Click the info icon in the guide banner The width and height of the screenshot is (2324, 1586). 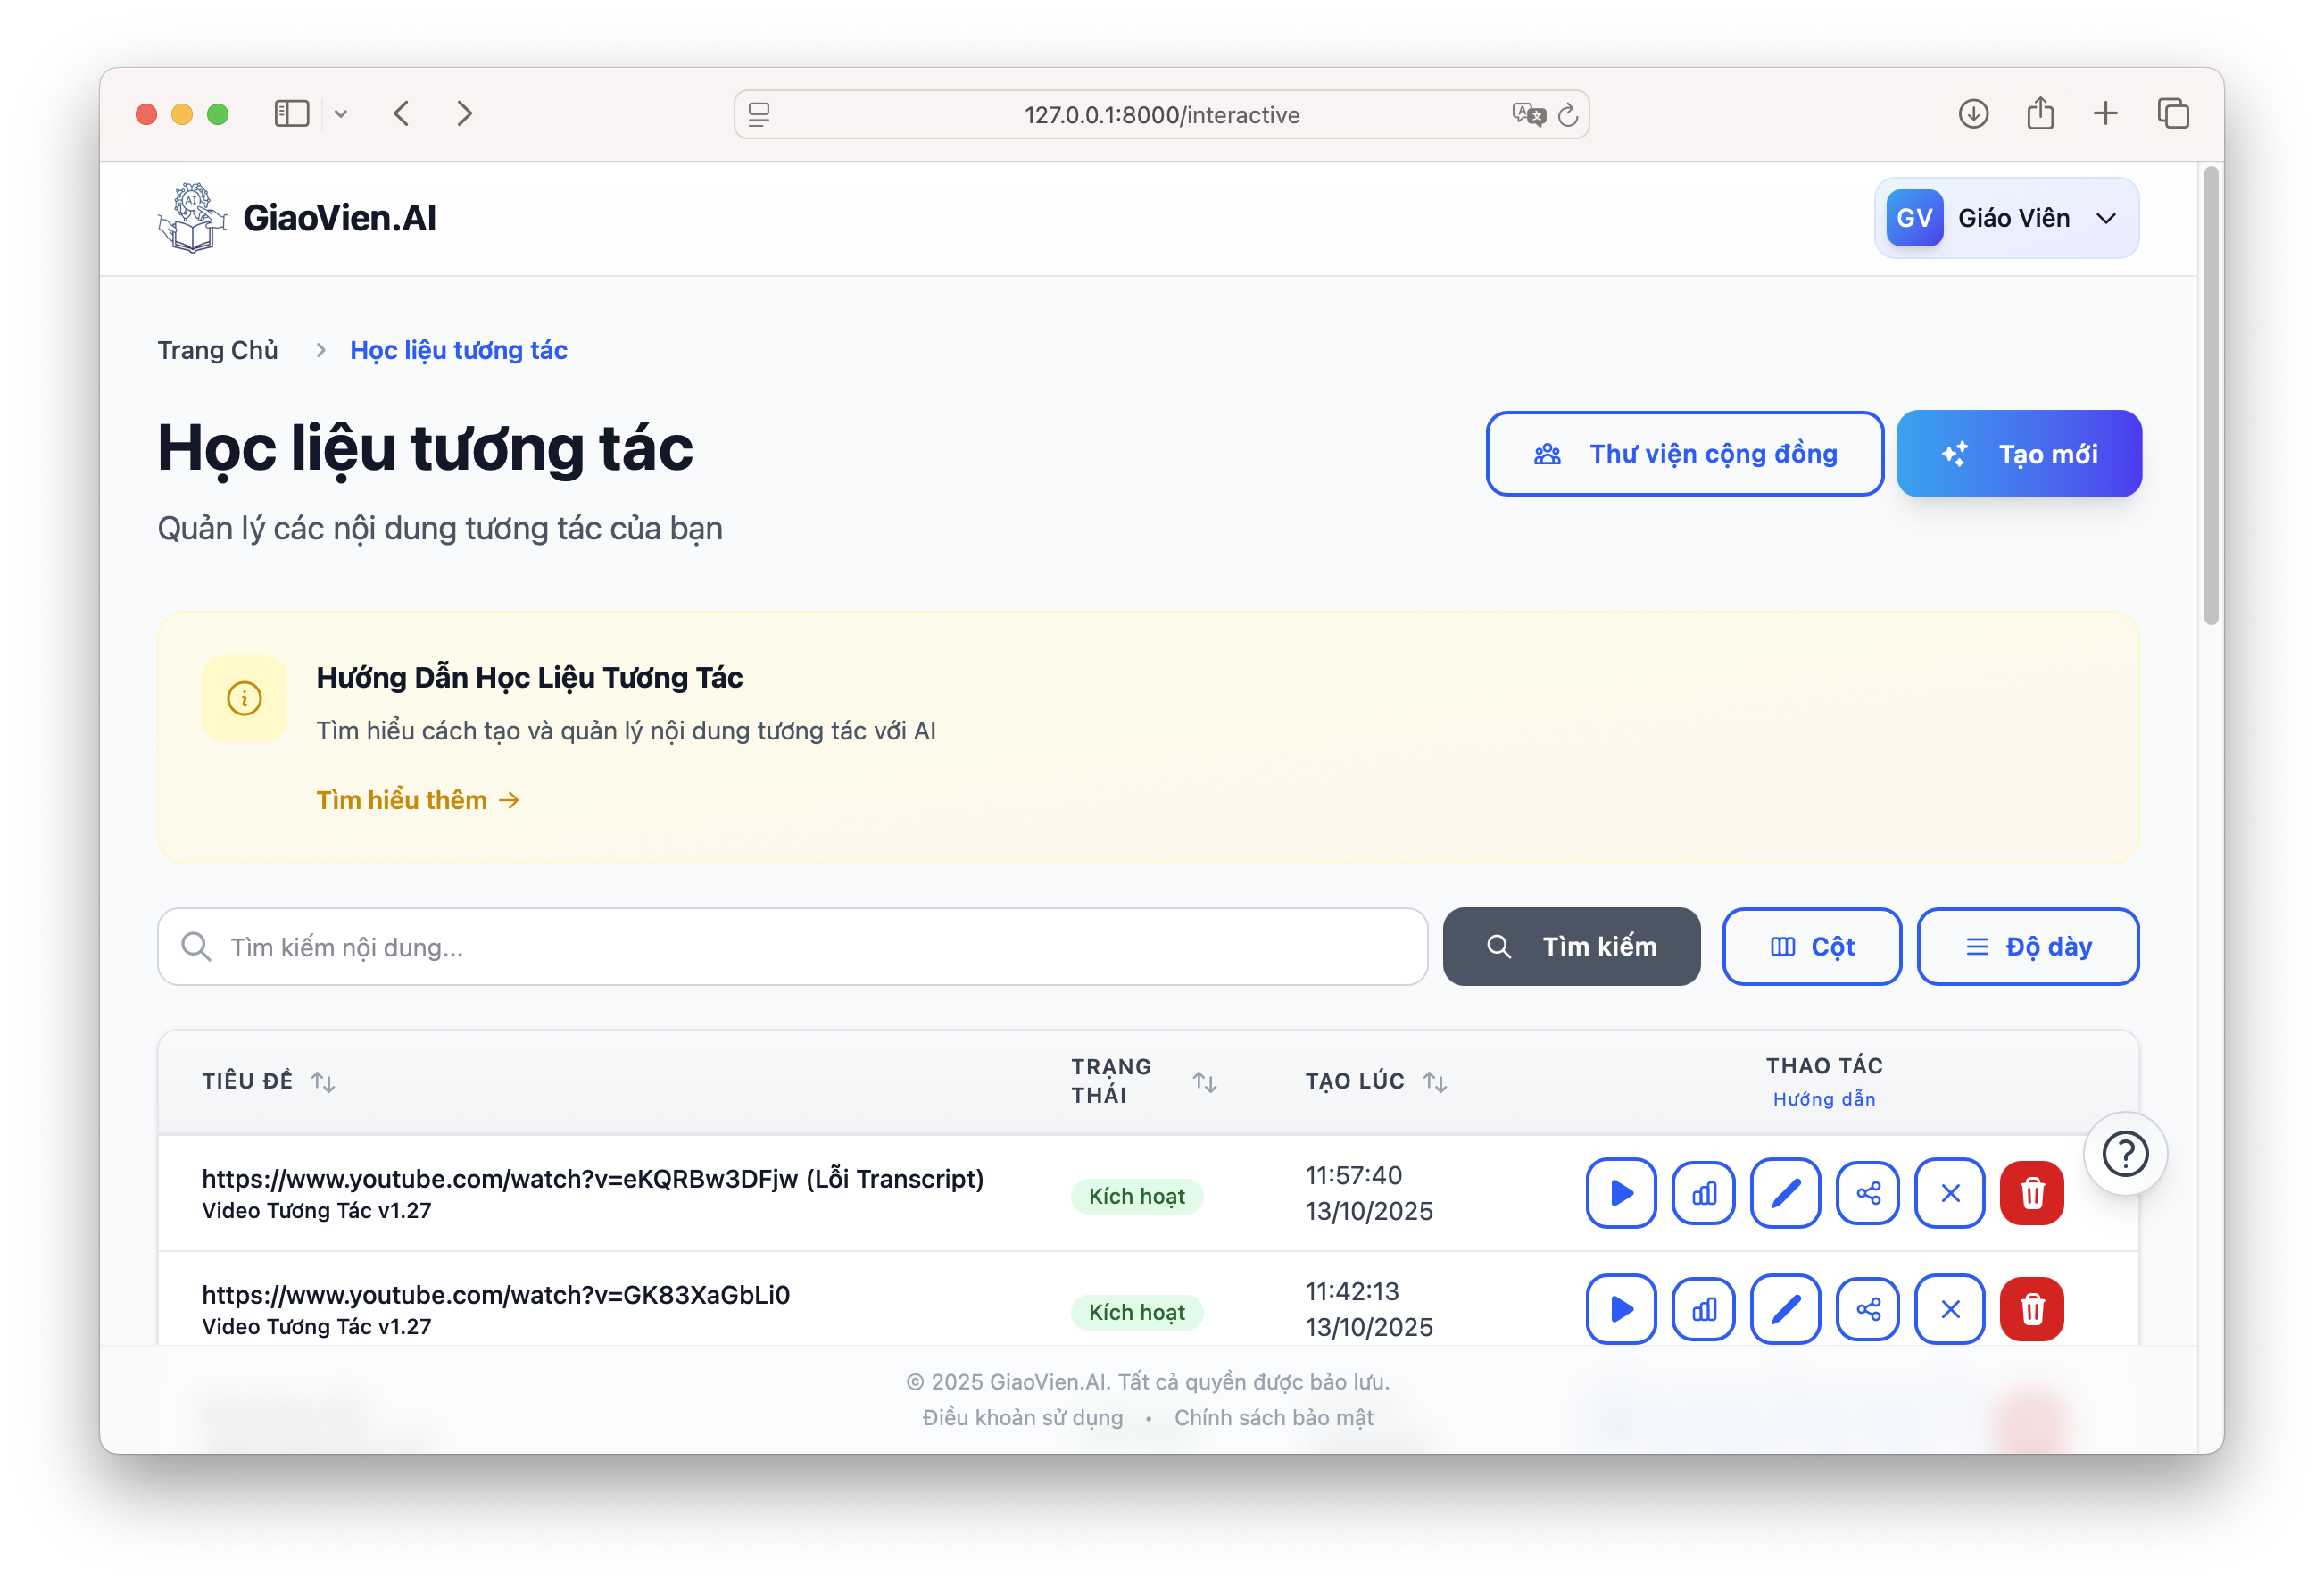[x=244, y=698]
